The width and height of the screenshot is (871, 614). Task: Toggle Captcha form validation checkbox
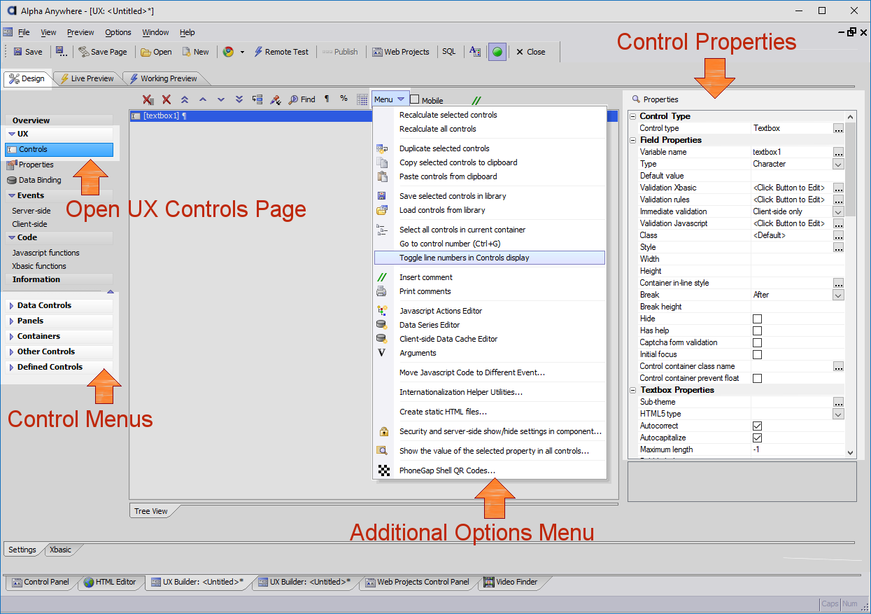(x=757, y=342)
